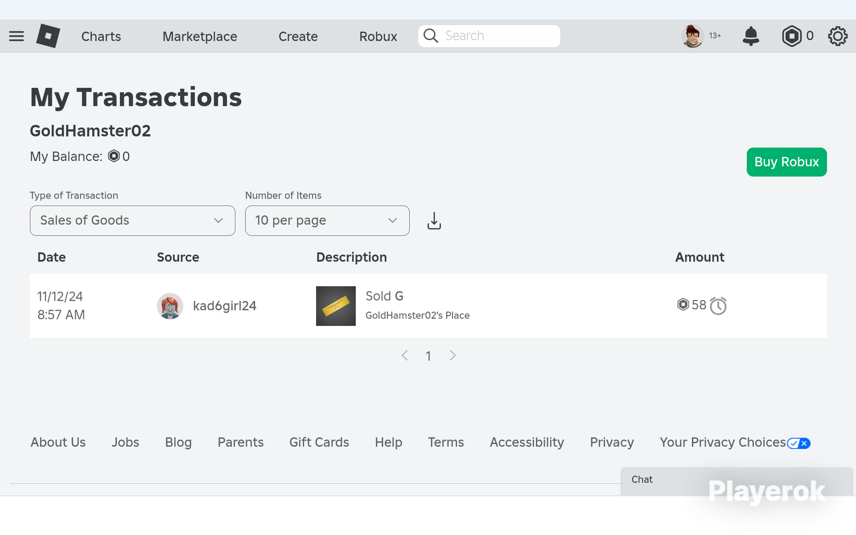Screen dimensions: 856x535
Task: Open the profile avatar in the navbar
Action: click(693, 36)
